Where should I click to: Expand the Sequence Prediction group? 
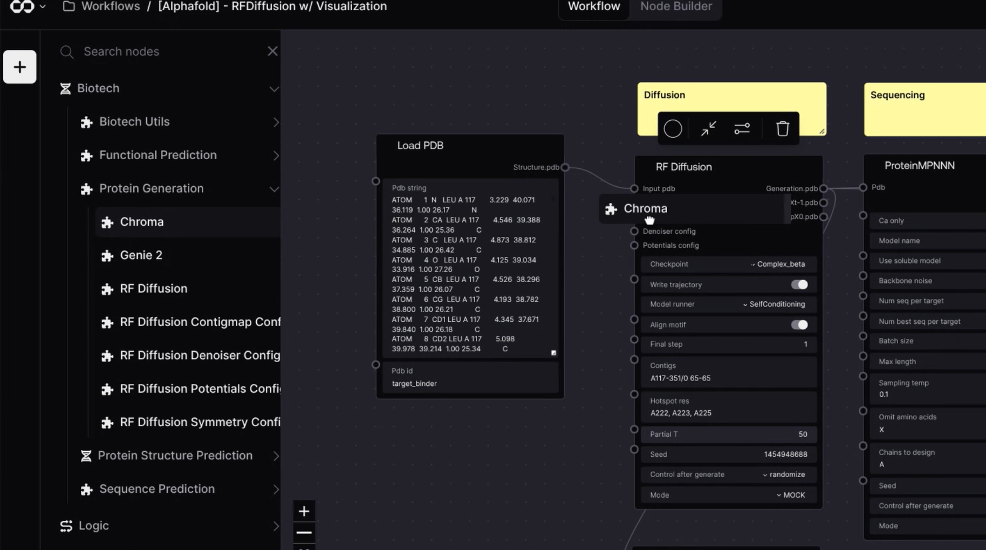point(276,490)
